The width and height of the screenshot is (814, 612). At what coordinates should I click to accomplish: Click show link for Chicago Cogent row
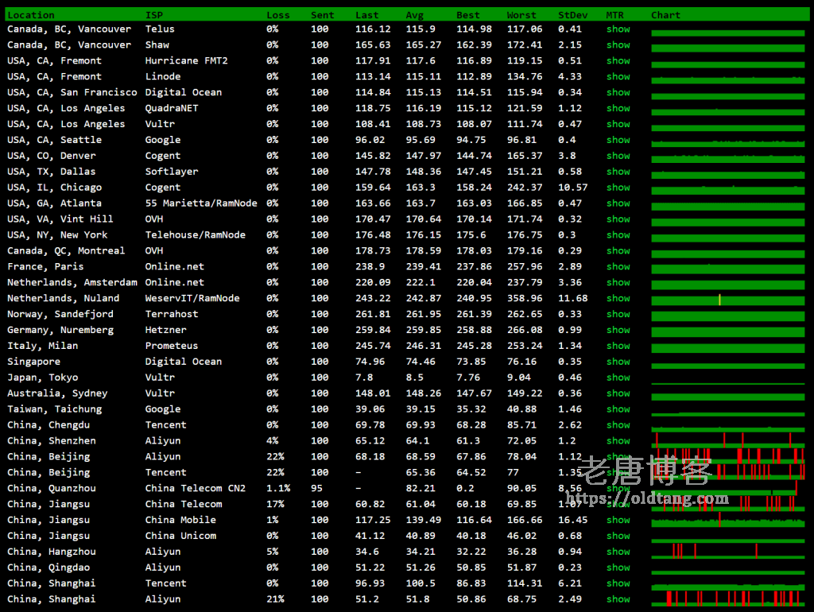coord(618,188)
